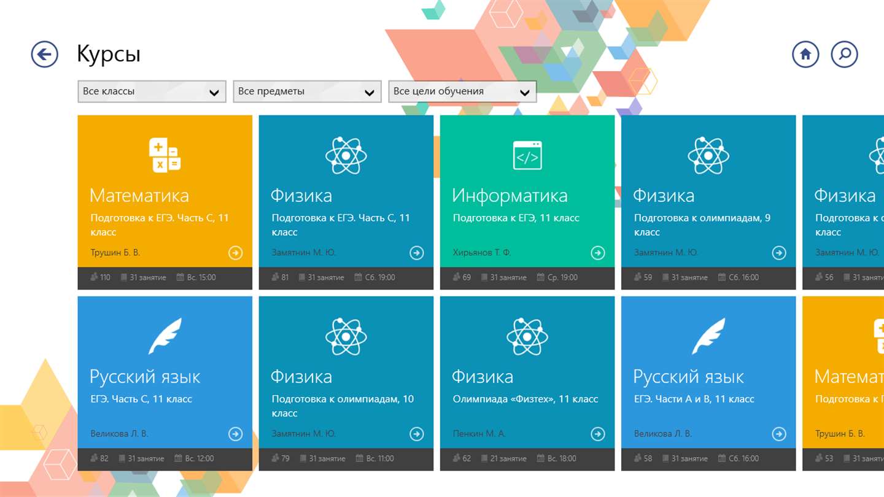Click teacher name Пенкин М. А.

[479, 434]
